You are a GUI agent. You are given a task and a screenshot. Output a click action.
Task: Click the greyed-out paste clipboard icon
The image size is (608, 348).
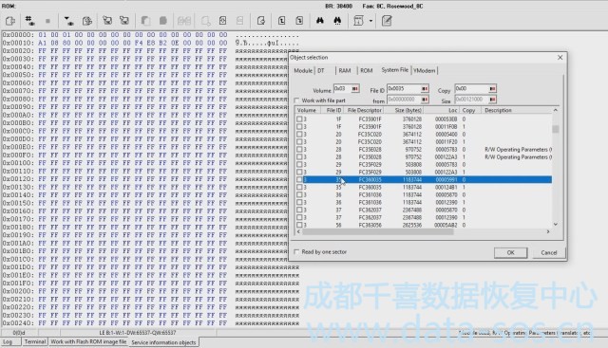(163, 21)
